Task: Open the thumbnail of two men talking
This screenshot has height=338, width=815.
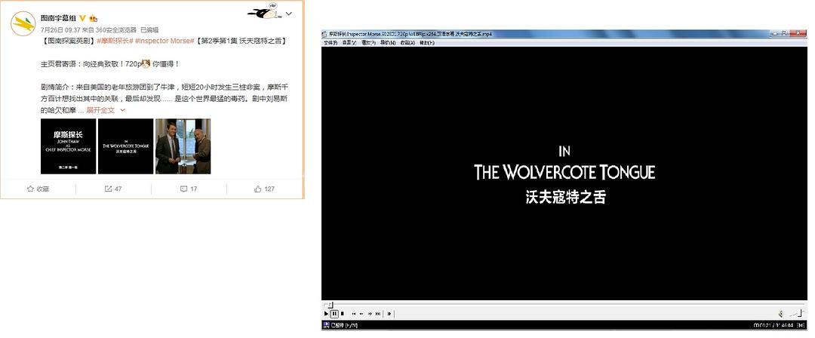Action: tap(183, 146)
